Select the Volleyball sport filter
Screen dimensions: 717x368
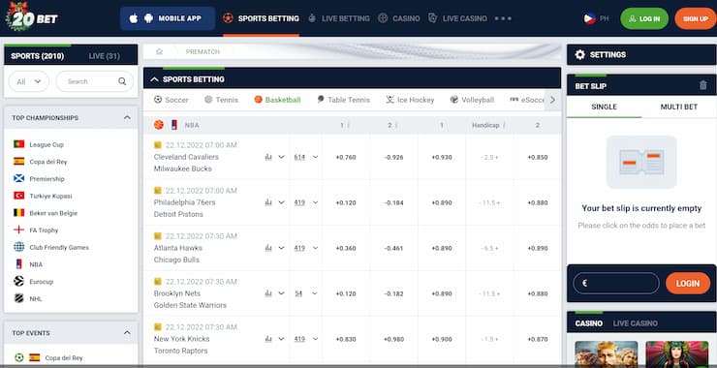472,100
